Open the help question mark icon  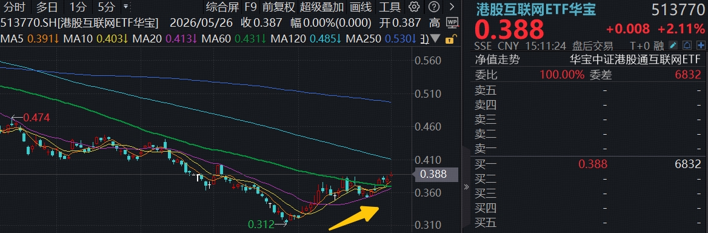[x=434, y=7]
